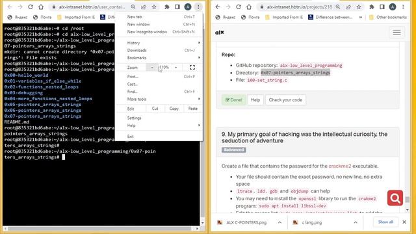Click the green Done button
The image size is (416, 234).
pyautogui.click(x=234, y=99)
